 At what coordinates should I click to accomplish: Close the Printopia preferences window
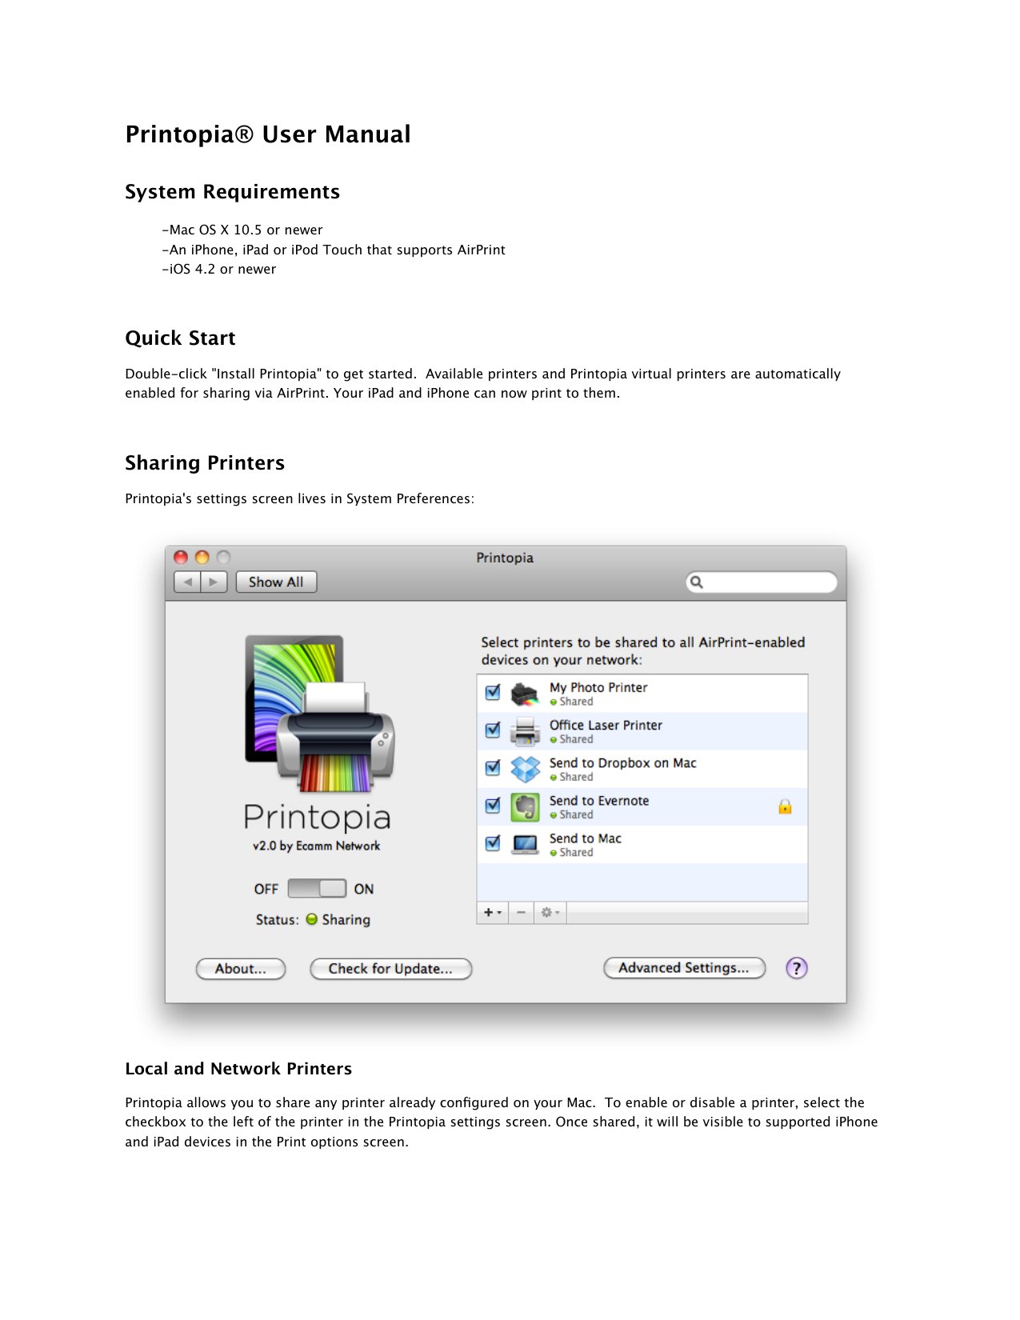click(181, 558)
